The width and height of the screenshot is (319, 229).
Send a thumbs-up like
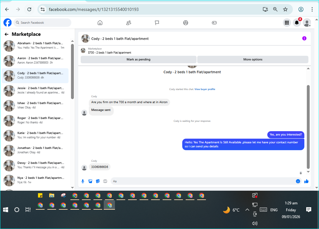point(307,181)
